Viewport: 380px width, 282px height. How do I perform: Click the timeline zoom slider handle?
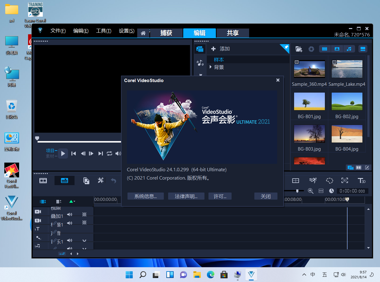[297, 191]
